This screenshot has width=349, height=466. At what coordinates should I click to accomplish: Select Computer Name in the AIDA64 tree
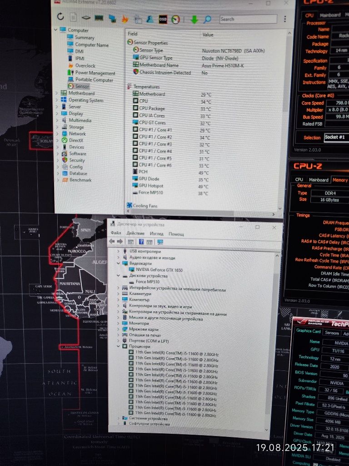(x=92, y=45)
